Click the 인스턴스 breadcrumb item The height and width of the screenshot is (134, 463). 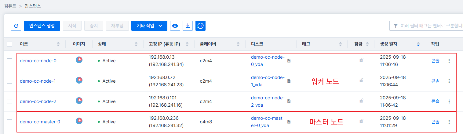pos(33,6)
